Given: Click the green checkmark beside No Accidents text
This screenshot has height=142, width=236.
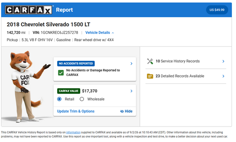Looking at the screenshot, I should (61, 73).
